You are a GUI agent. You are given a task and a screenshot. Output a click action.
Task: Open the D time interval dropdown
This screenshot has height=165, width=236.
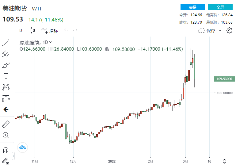(x=21, y=30)
